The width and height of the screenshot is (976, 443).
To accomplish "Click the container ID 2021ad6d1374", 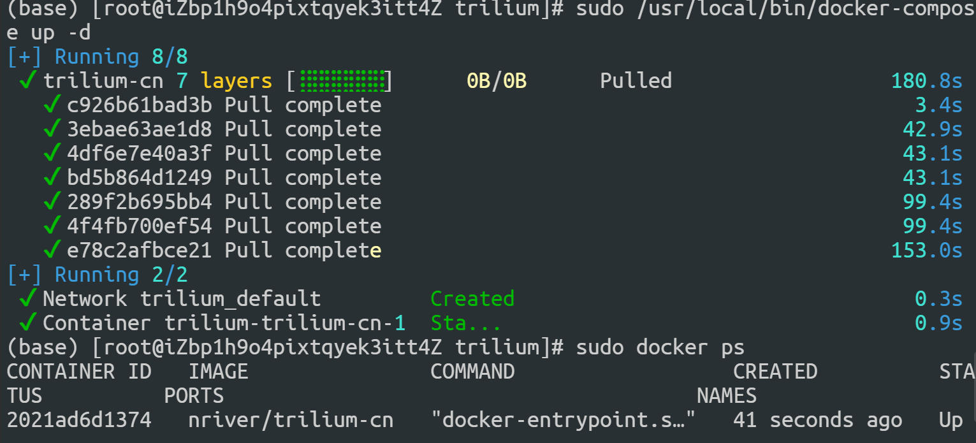I will tap(79, 420).
